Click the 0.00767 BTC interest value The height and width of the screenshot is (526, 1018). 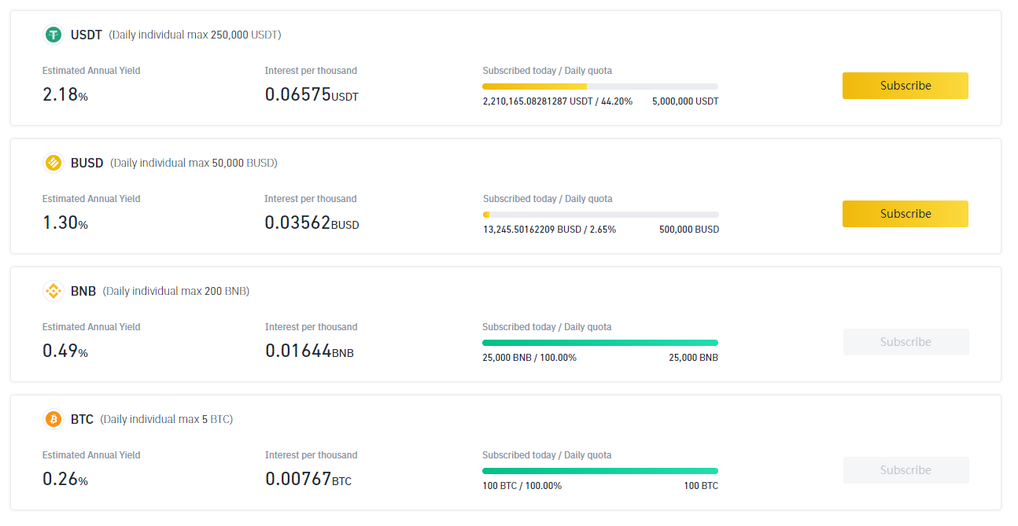pyautogui.click(x=308, y=479)
